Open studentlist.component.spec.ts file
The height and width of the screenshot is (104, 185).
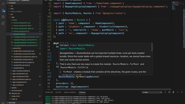click(25, 57)
